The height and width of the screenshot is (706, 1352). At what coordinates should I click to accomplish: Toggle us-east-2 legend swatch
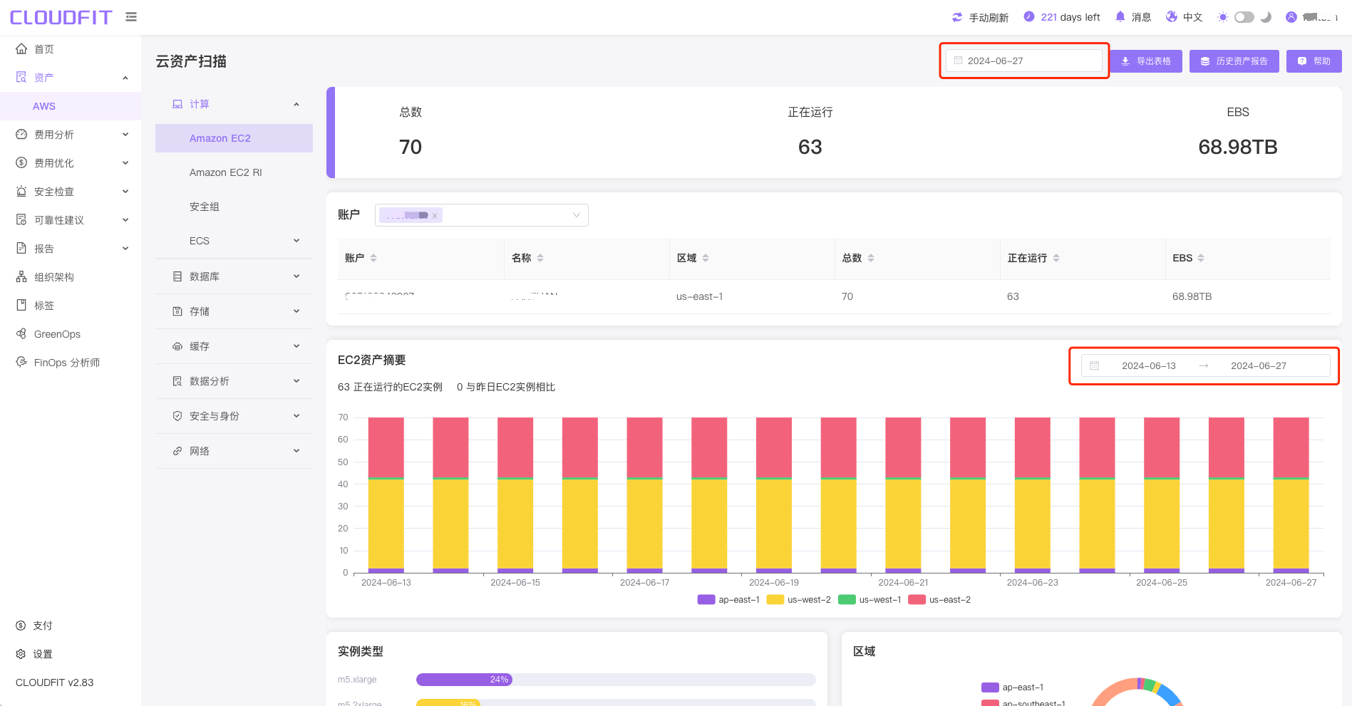click(x=917, y=600)
